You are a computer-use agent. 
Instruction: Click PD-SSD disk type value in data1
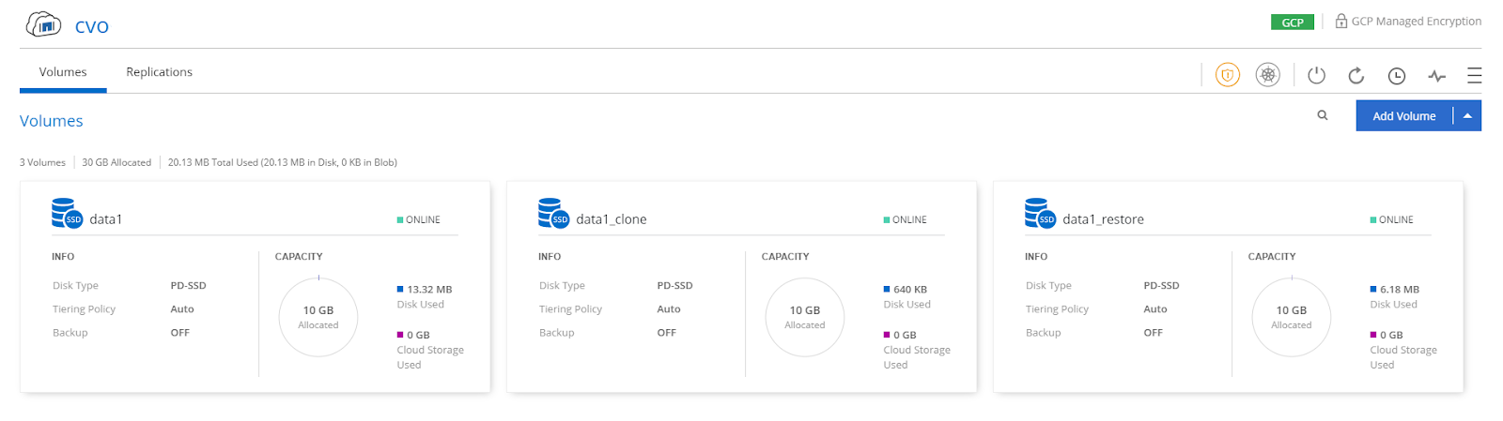pos(188,286)
